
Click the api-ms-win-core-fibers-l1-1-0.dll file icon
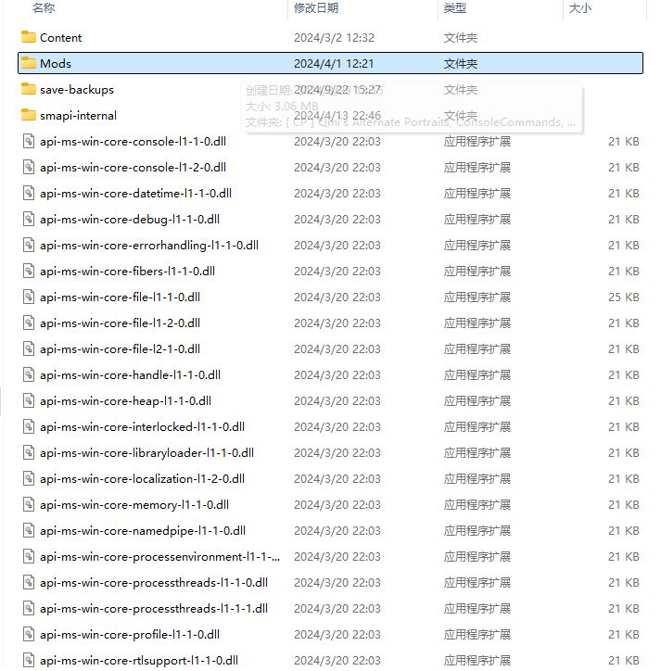(x=29, y=271)
